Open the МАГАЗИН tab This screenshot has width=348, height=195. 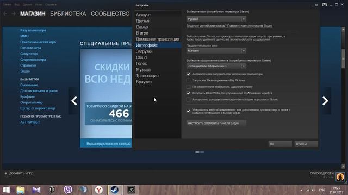point(33,14)
